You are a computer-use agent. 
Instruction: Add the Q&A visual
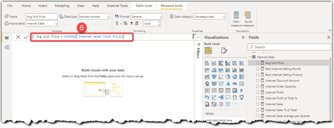click(x=228, y=97)
